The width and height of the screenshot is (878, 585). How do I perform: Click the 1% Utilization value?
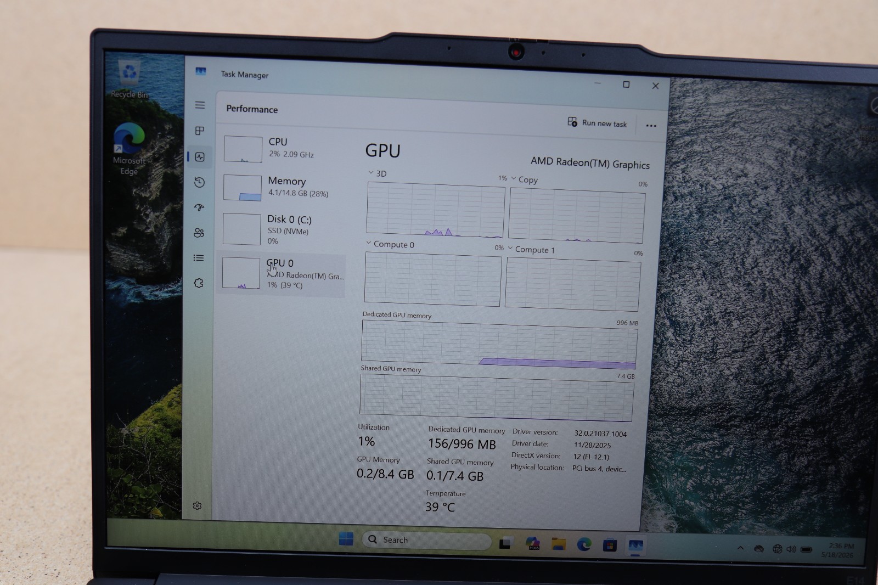[367, 441]
